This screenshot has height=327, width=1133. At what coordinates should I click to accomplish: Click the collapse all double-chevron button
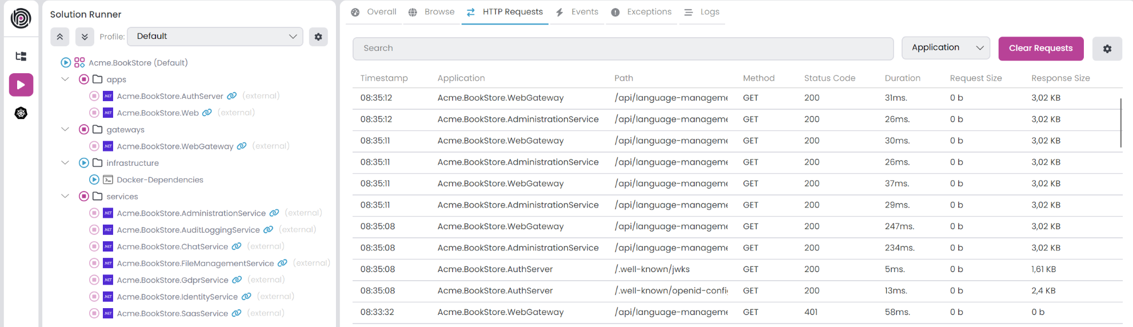pyautogui.click(x=60, y=37)
